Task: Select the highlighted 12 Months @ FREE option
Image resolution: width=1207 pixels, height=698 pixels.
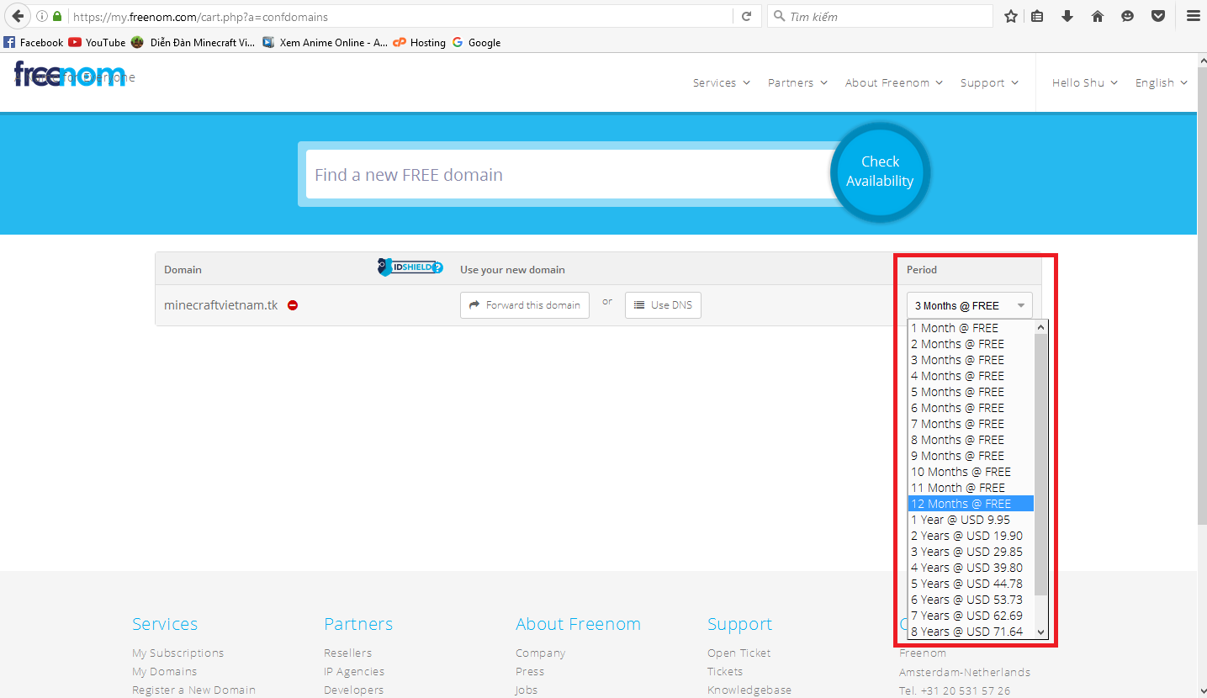Action: [971, 504]
